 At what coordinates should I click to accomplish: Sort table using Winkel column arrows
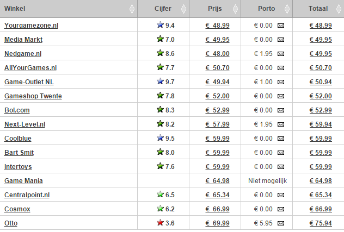pyautogui.click(x=132, y=9)
